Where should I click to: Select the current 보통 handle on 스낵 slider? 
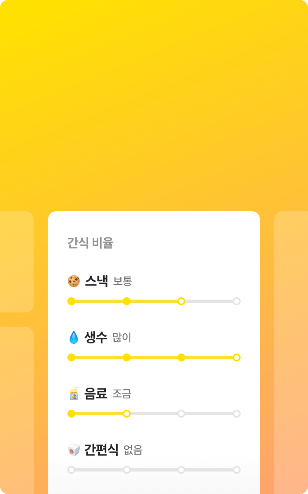tap(181, 301)
